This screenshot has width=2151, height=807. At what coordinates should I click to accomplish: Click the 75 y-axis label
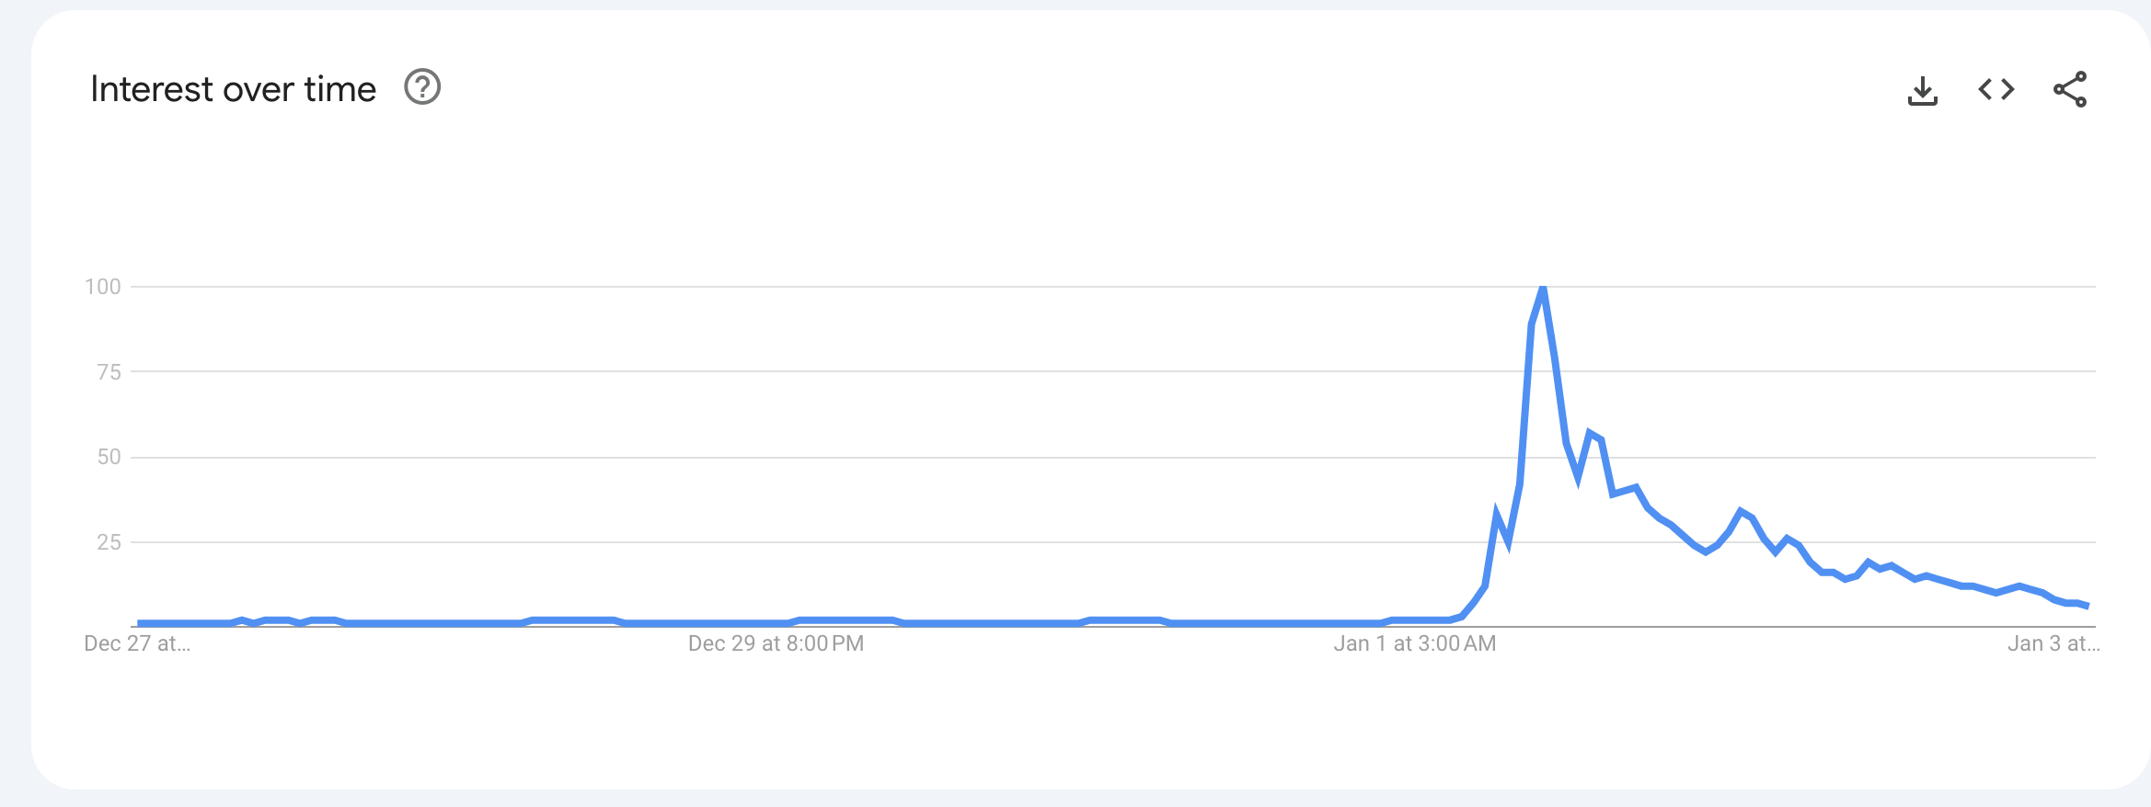[109, 372]
